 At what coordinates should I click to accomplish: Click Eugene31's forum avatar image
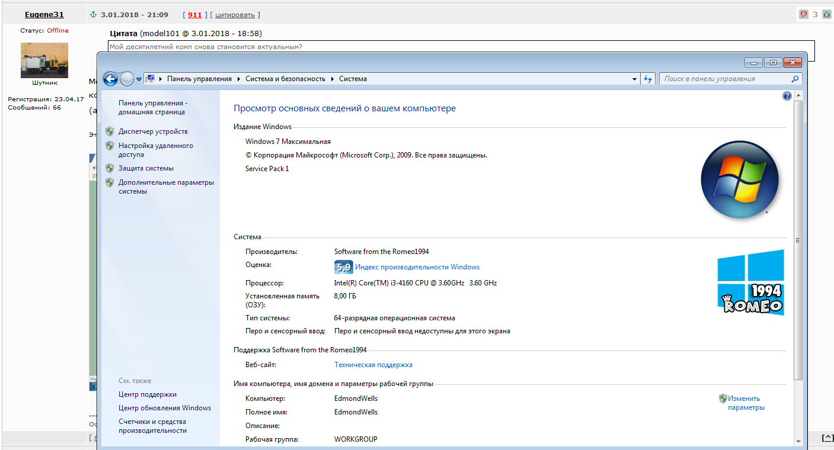point(44,60)
